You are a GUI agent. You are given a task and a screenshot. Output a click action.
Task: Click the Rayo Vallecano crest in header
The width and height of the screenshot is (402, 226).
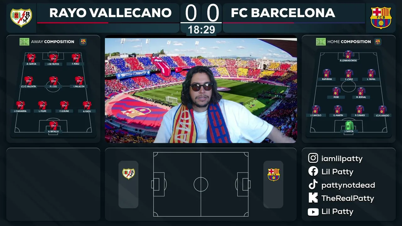(x=21, y=17)
